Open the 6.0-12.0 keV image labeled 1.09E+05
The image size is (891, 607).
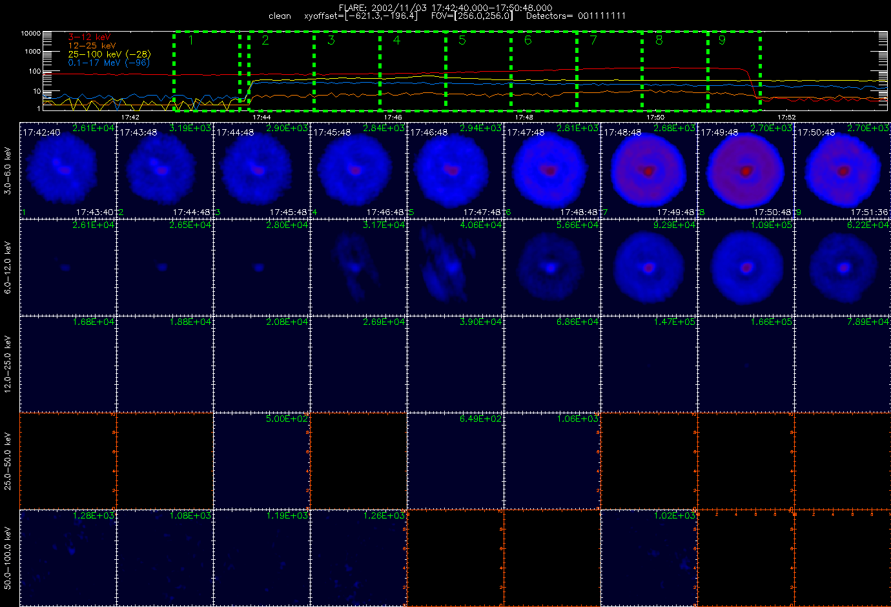pos(746,267)
